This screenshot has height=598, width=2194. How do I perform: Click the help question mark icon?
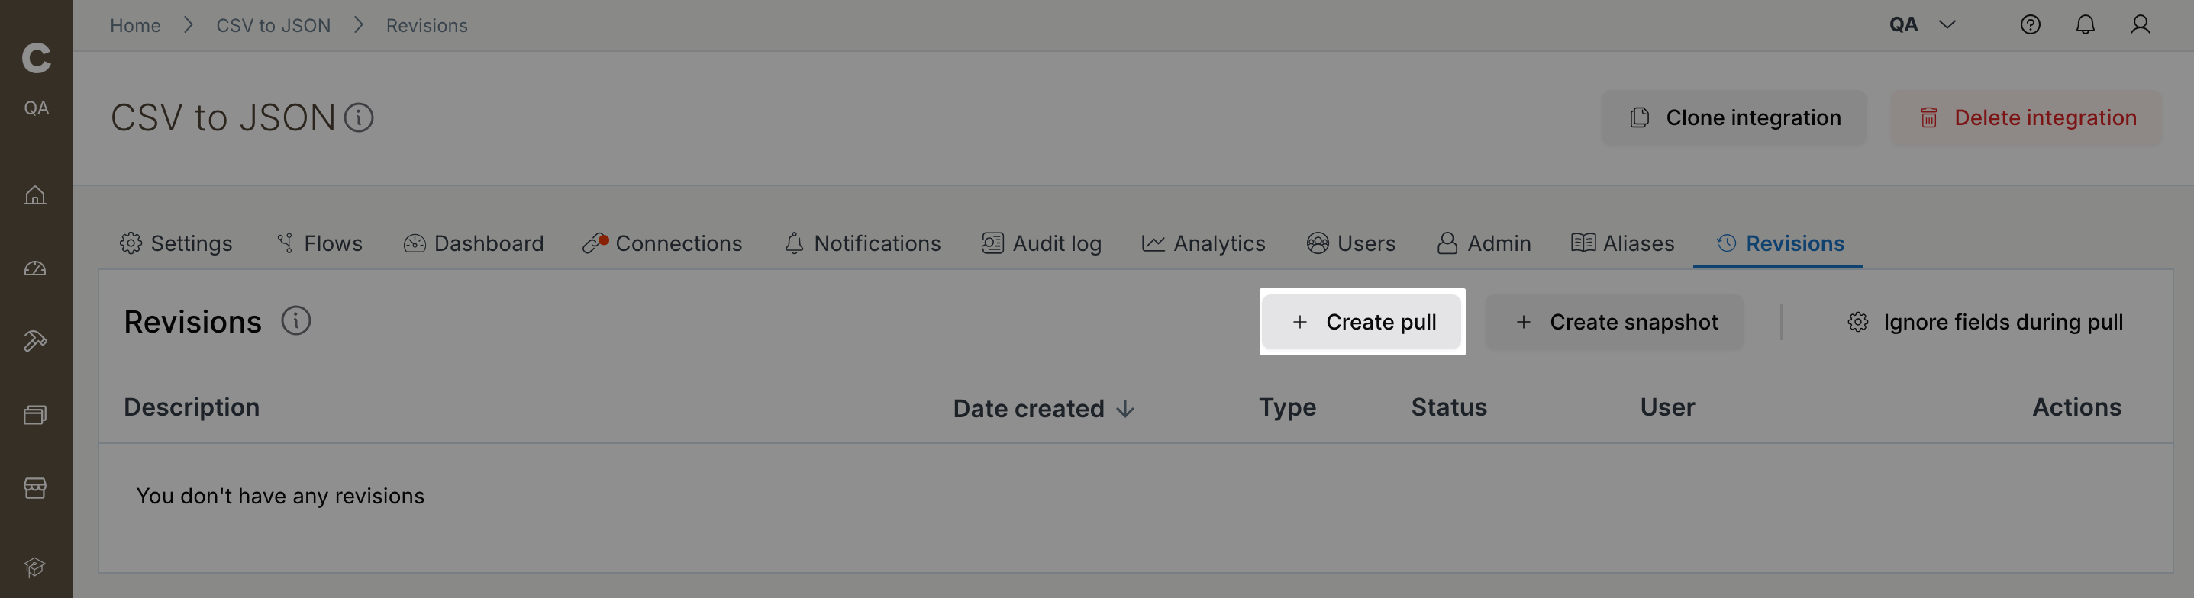coord(2031,24)
